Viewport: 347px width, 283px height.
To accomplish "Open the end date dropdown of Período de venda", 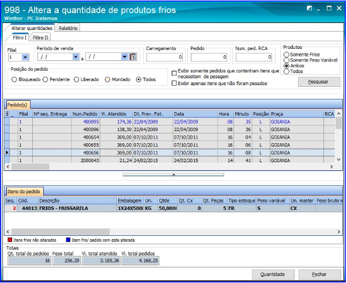I will pos(125,57).
